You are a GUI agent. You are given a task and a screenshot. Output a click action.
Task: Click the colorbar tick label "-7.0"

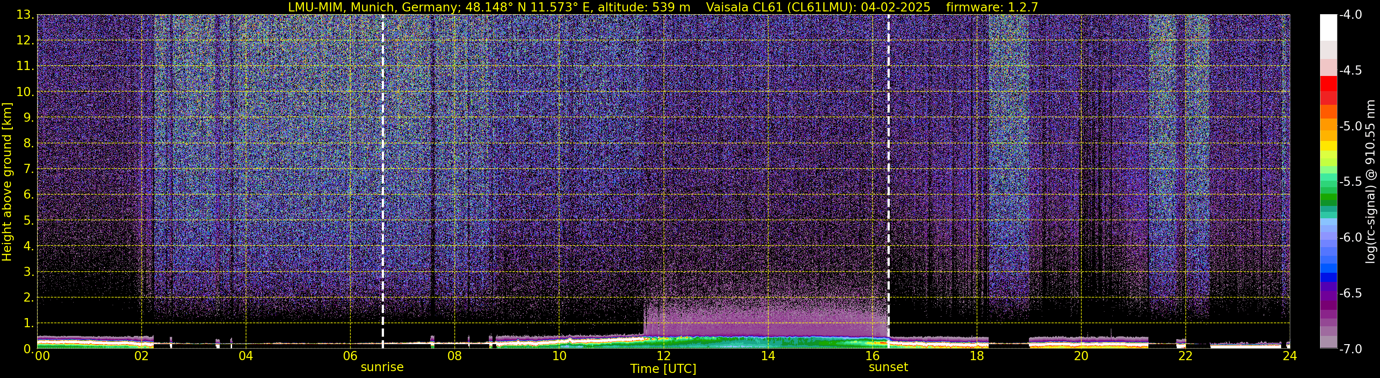pos(1351,349)
